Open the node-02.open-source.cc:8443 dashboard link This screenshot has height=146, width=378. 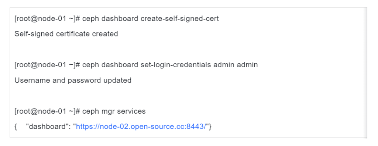[141, 127]
